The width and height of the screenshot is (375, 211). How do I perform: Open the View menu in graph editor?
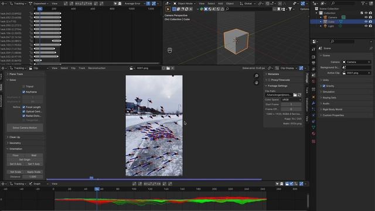click(54, 184)
